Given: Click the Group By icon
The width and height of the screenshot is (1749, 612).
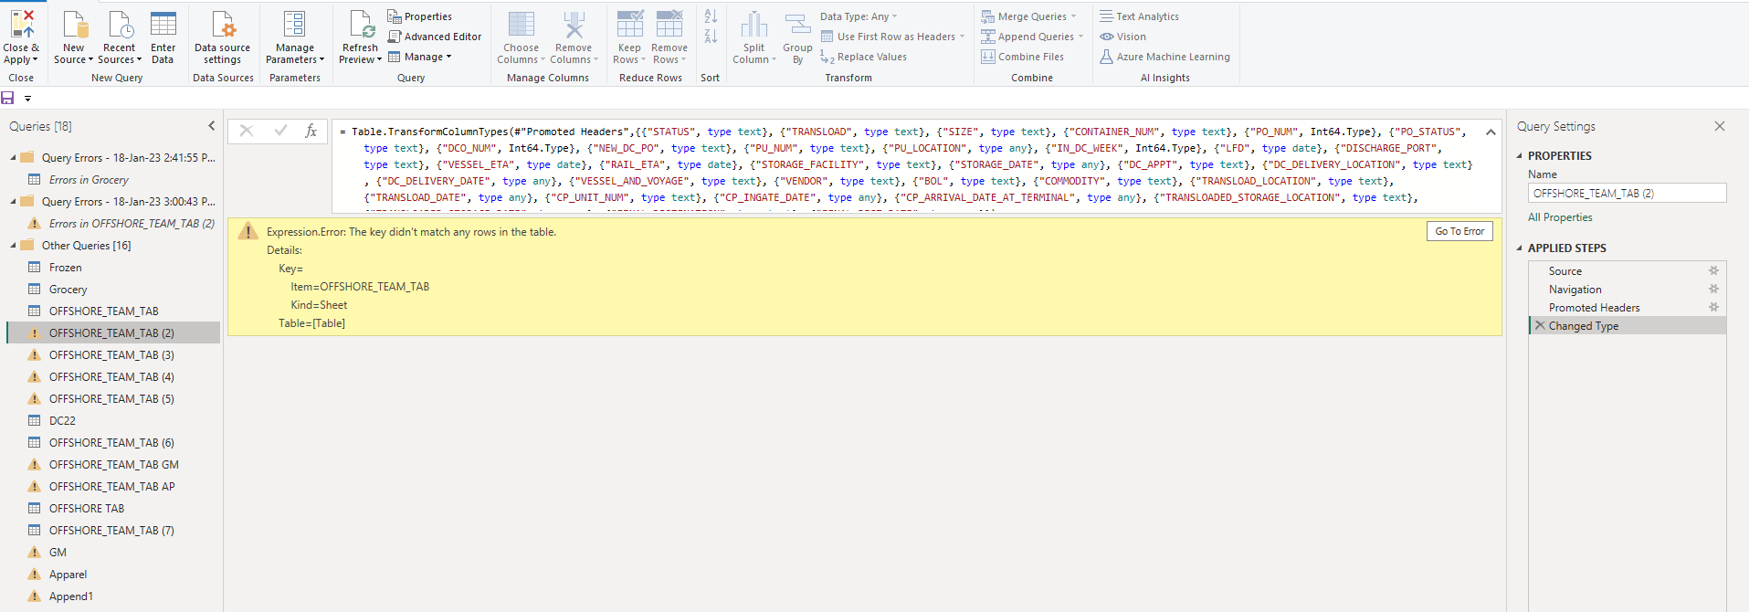Looking at the screenshot, I should click(797, 25).
